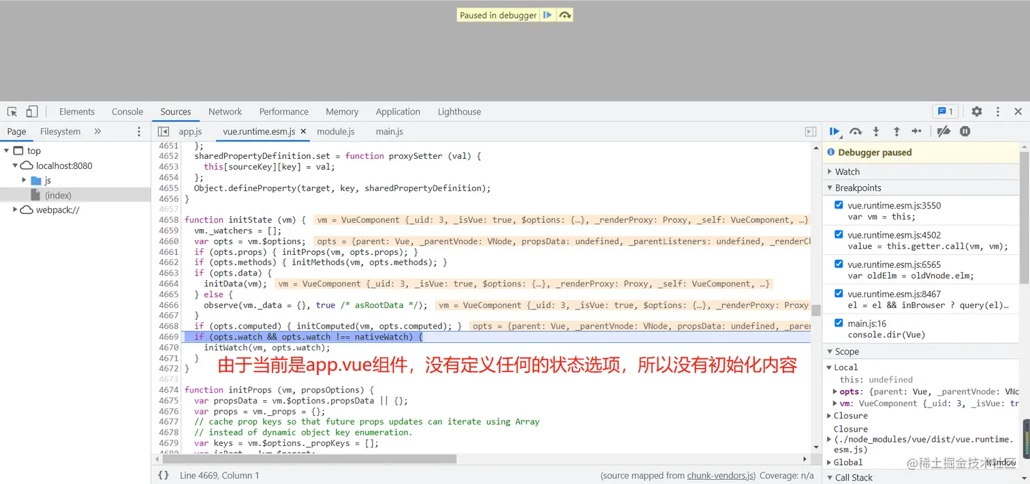The height and width of the screenshot is (484, 1030).
Task: Uncheck breakpoint vue.runtime.esm.js:4502
Action: pyautogui.click(x=839, y=234)
